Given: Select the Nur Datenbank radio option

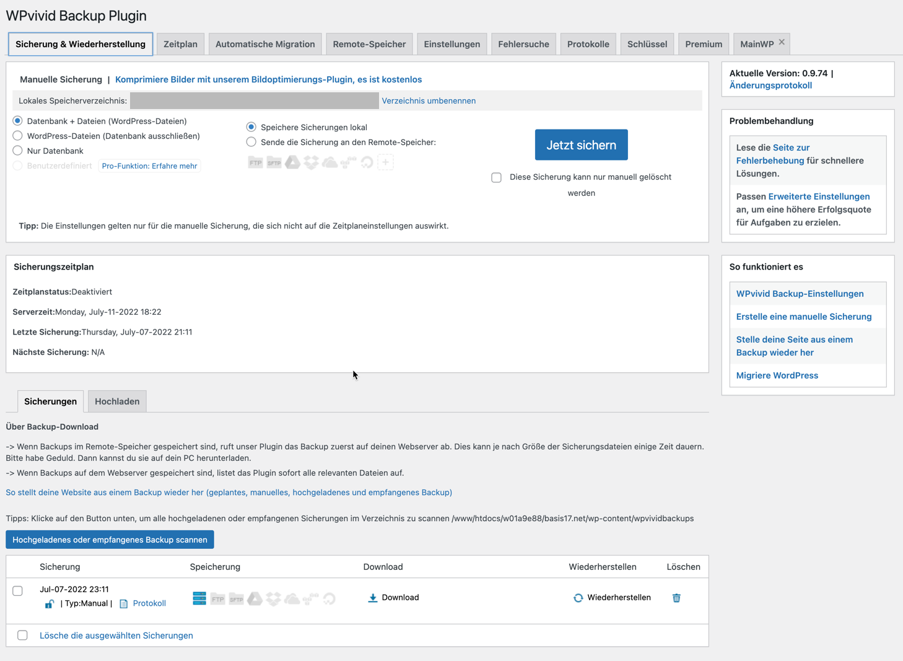Looking at the screenshot, I should [17, 151].
